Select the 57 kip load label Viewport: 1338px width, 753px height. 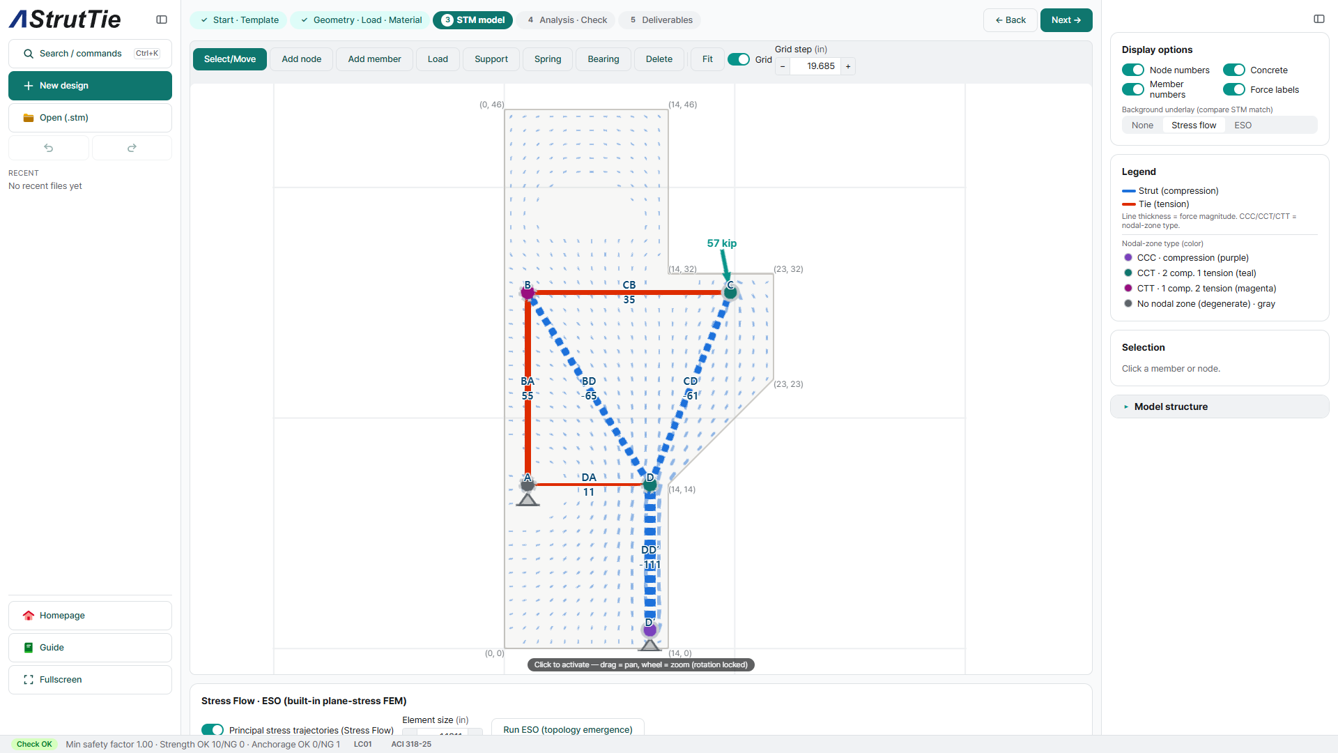point(721,243)
